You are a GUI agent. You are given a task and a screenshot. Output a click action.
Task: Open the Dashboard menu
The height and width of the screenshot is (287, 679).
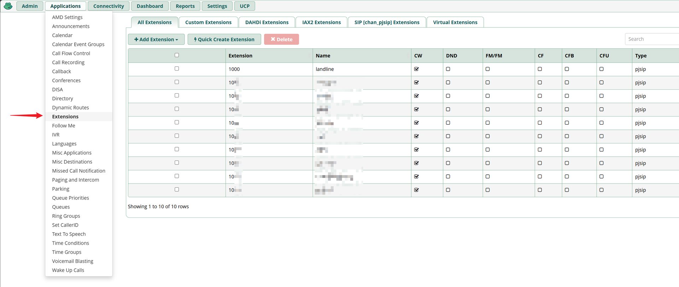coord(150,6)
